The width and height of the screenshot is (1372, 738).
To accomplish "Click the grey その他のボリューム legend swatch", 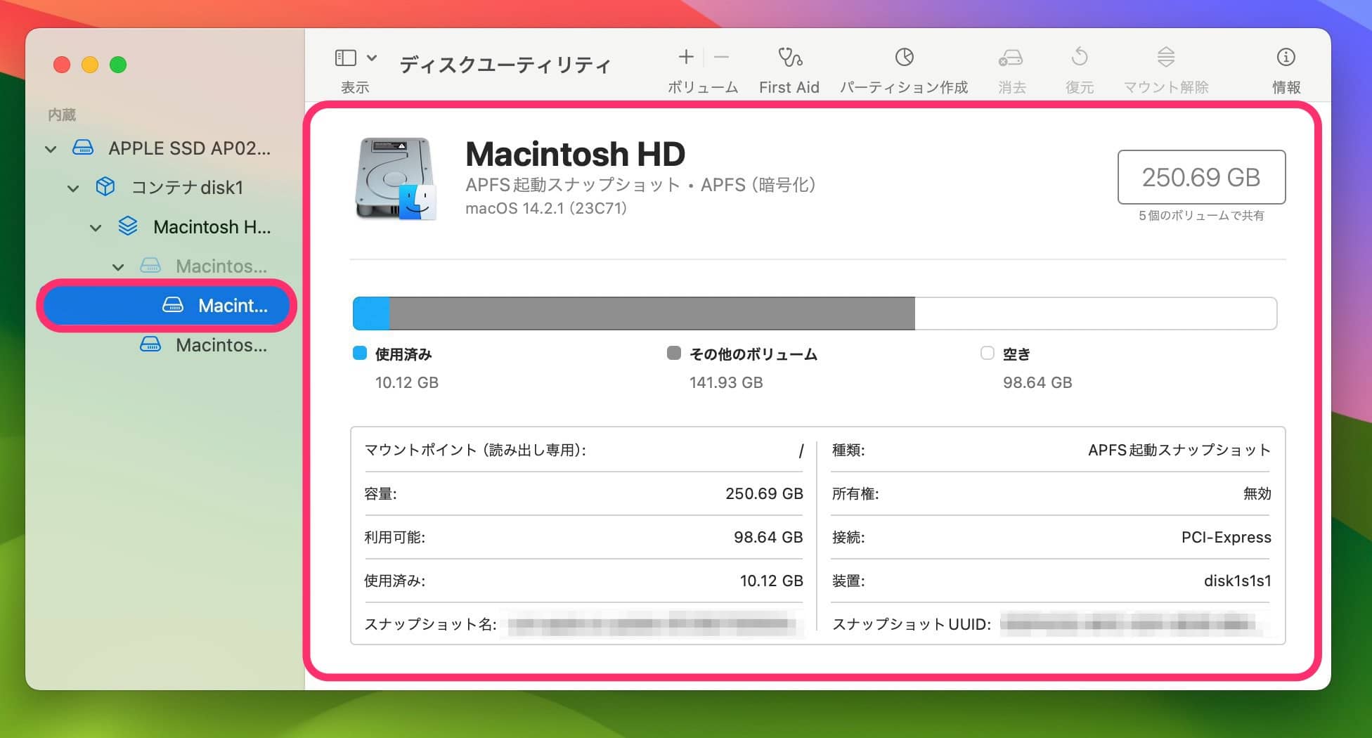I will click(x=674, y=353).
